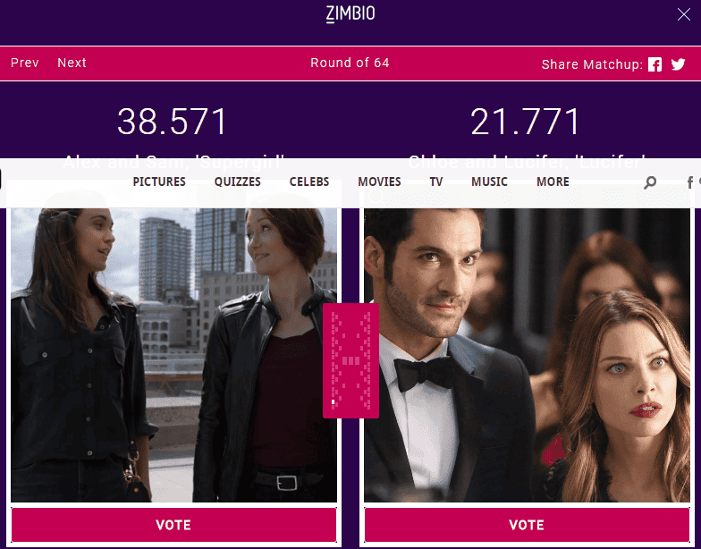Select the TV nav item
The width and height of the screenshot is (701, 549).
(x=436, y=182)
